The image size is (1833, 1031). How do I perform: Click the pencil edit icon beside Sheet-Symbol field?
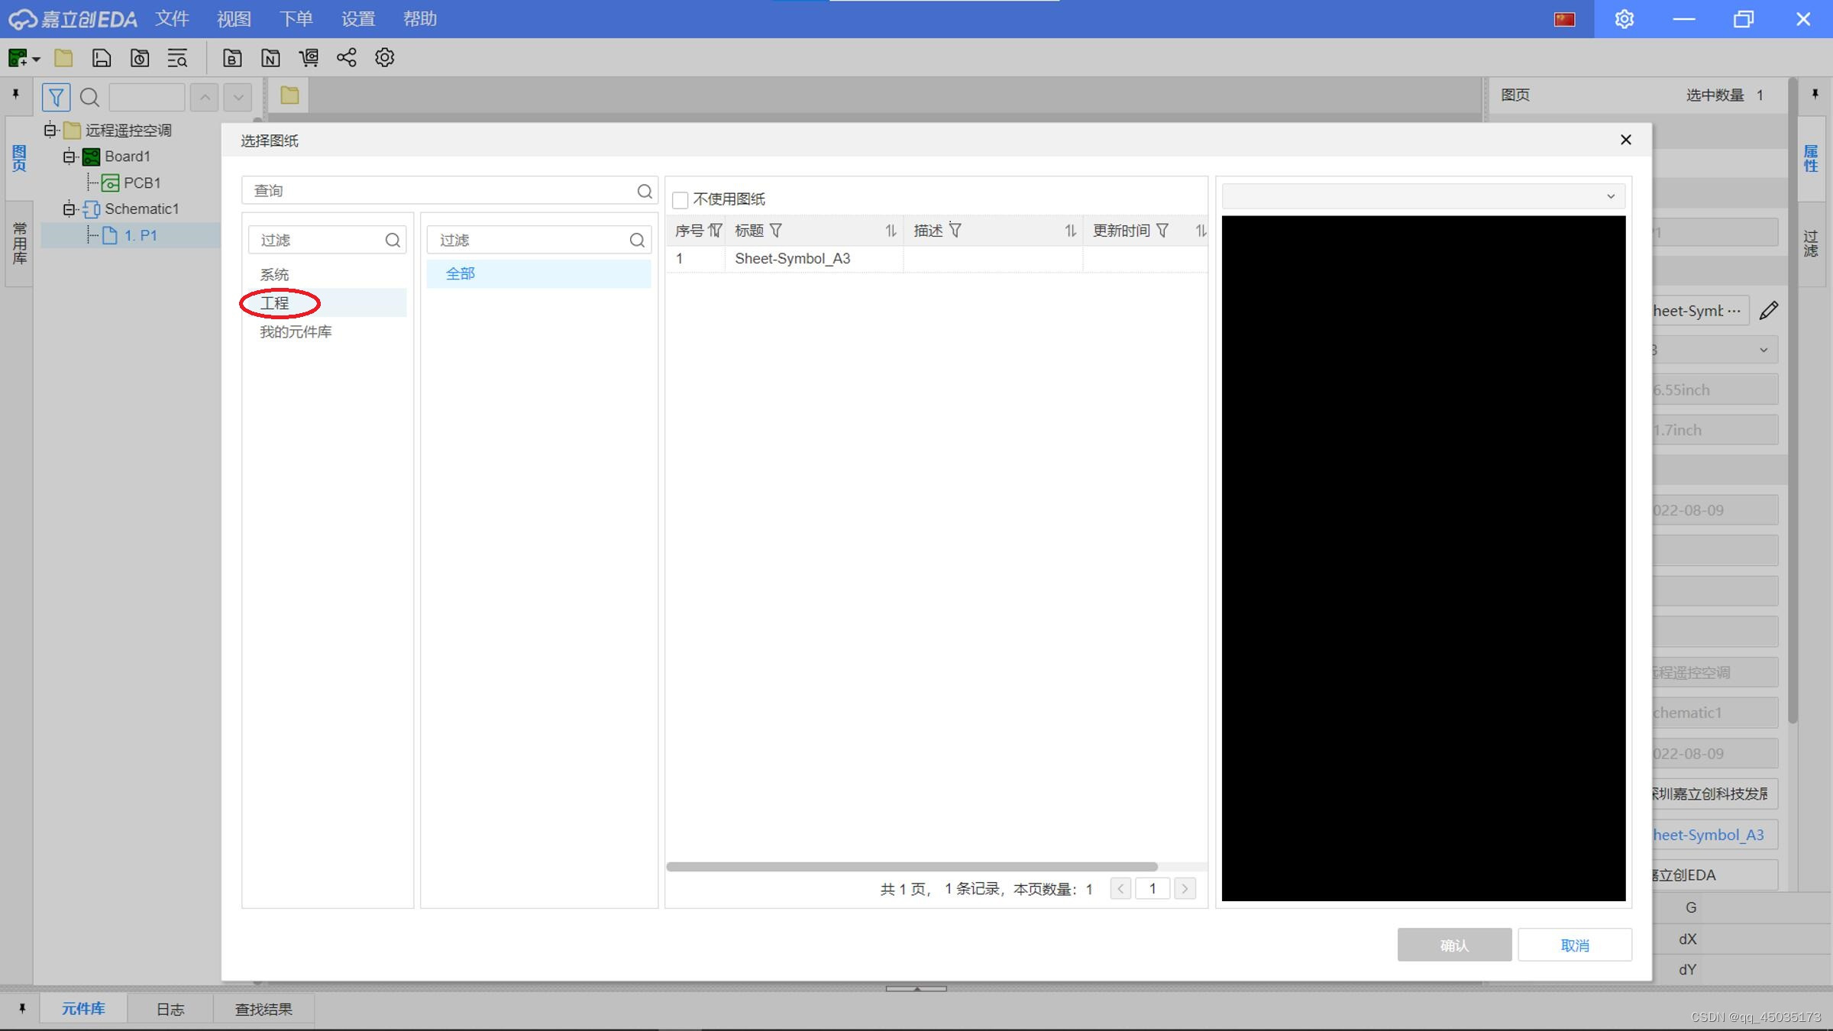pyautogui.click(x=1769, y=310)
